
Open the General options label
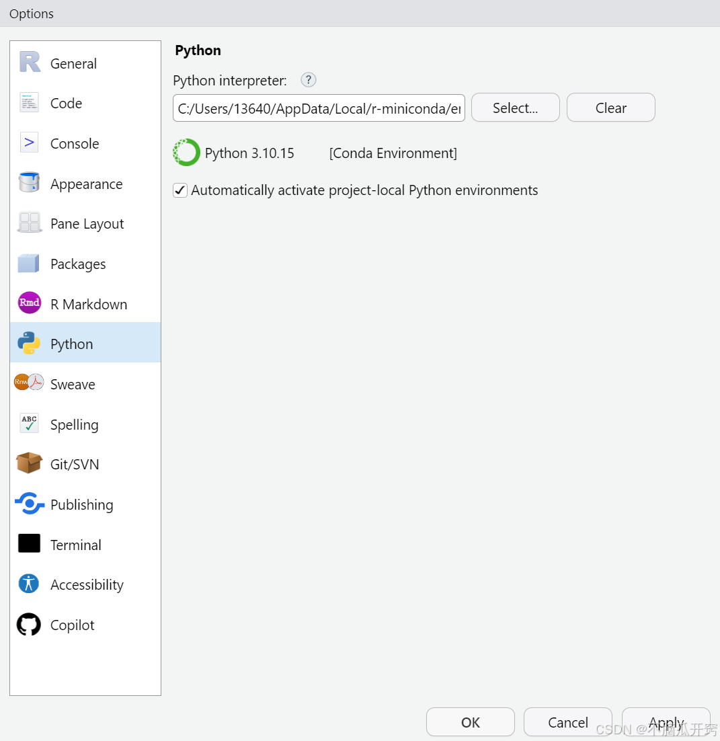click(74, 64)
